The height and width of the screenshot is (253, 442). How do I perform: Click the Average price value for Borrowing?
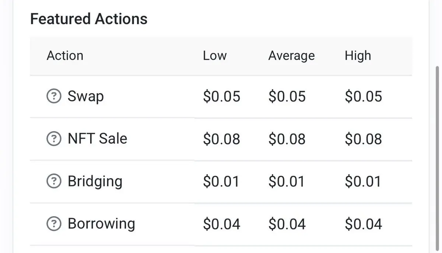(x=287, y=224)
